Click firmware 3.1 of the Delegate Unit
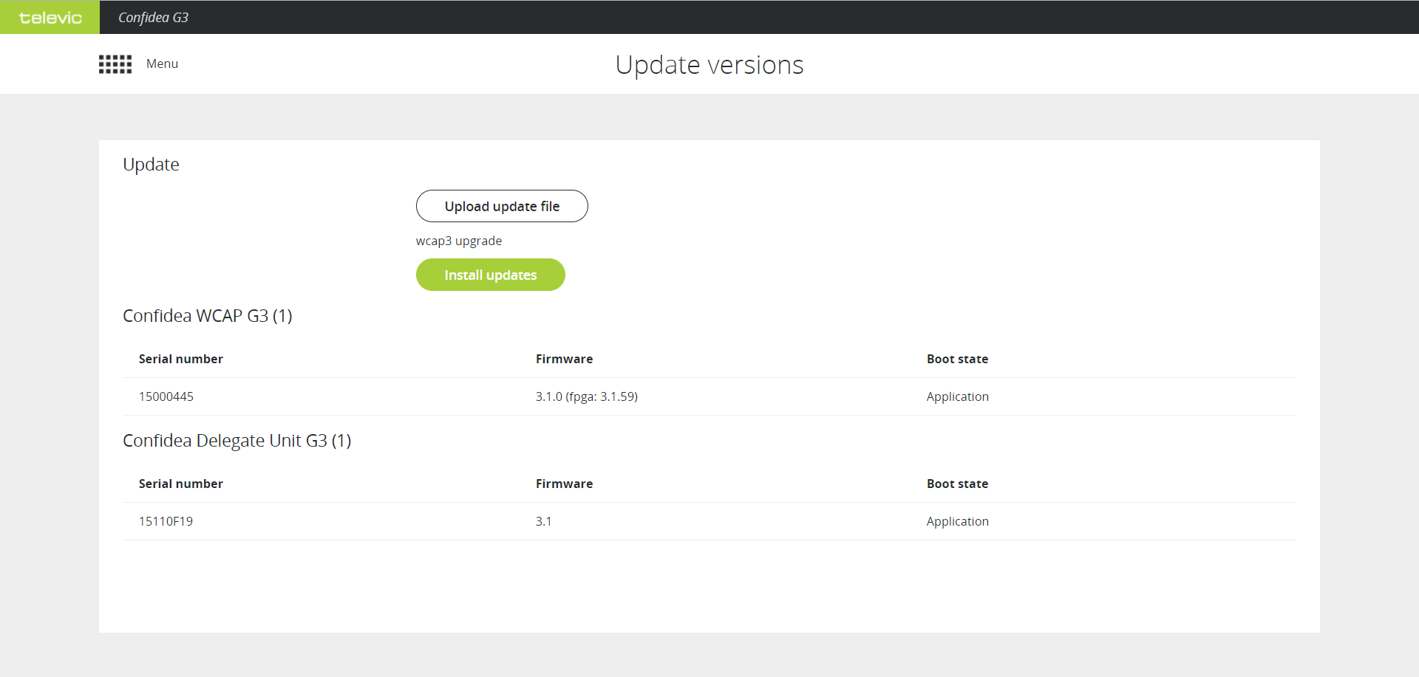The width and height of the screenshot is (1419, 677). (x=543, y=521)
